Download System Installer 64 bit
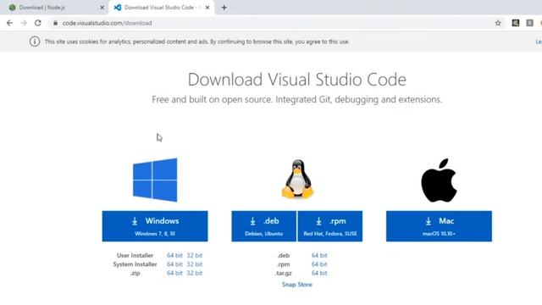 174,264
